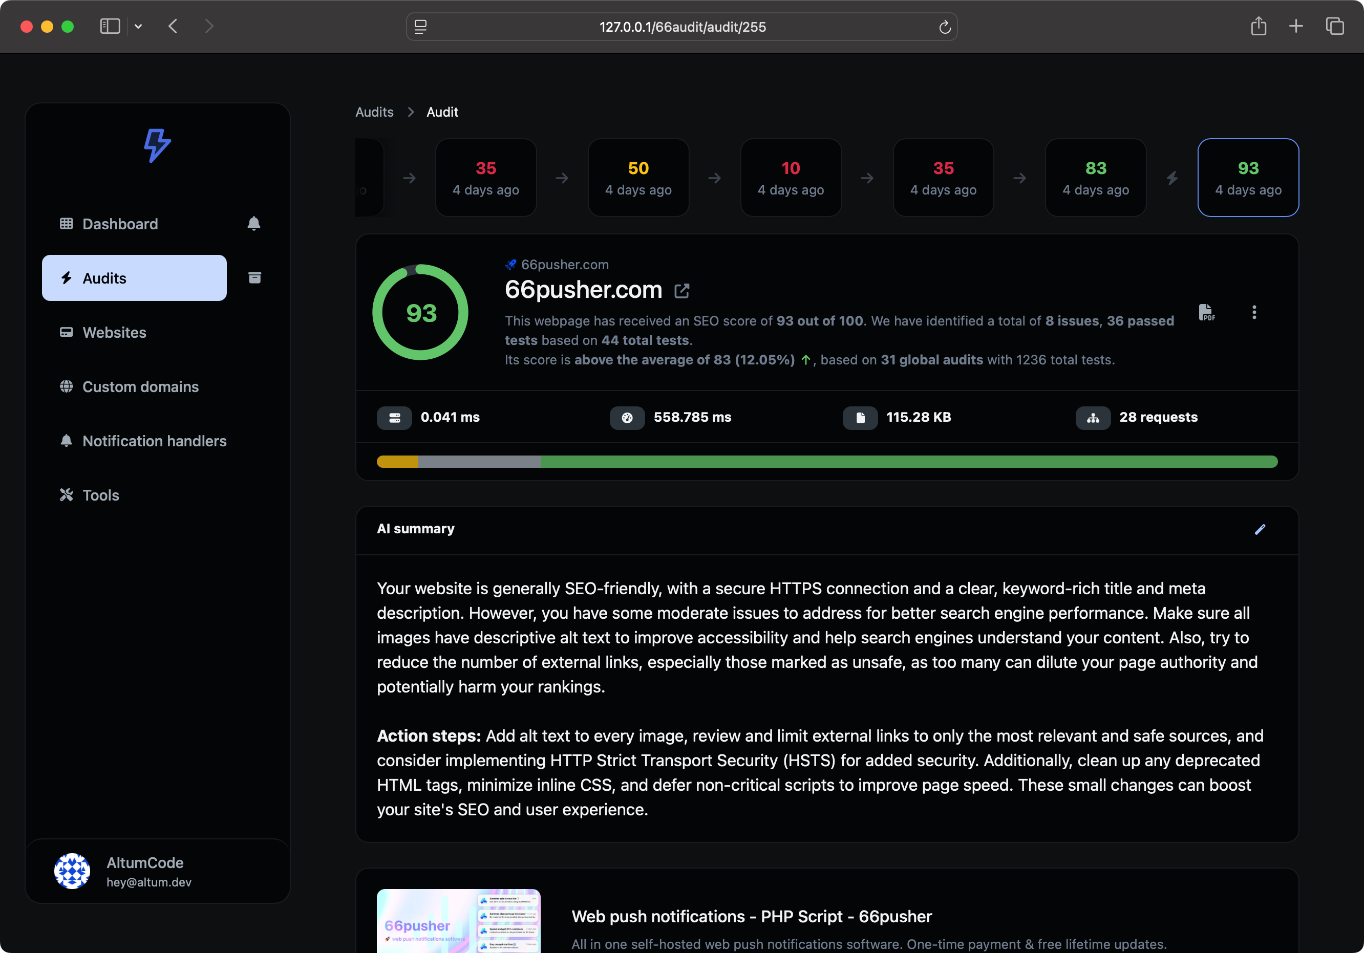Expand the sidebar tab group chevron

tap(138, 26)
